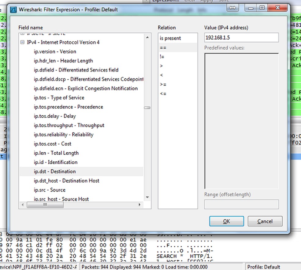The height and width of the screenshot is (270, 301).
Task: Select ip.src_host - Source Host field
Action: tap(61, 199)
